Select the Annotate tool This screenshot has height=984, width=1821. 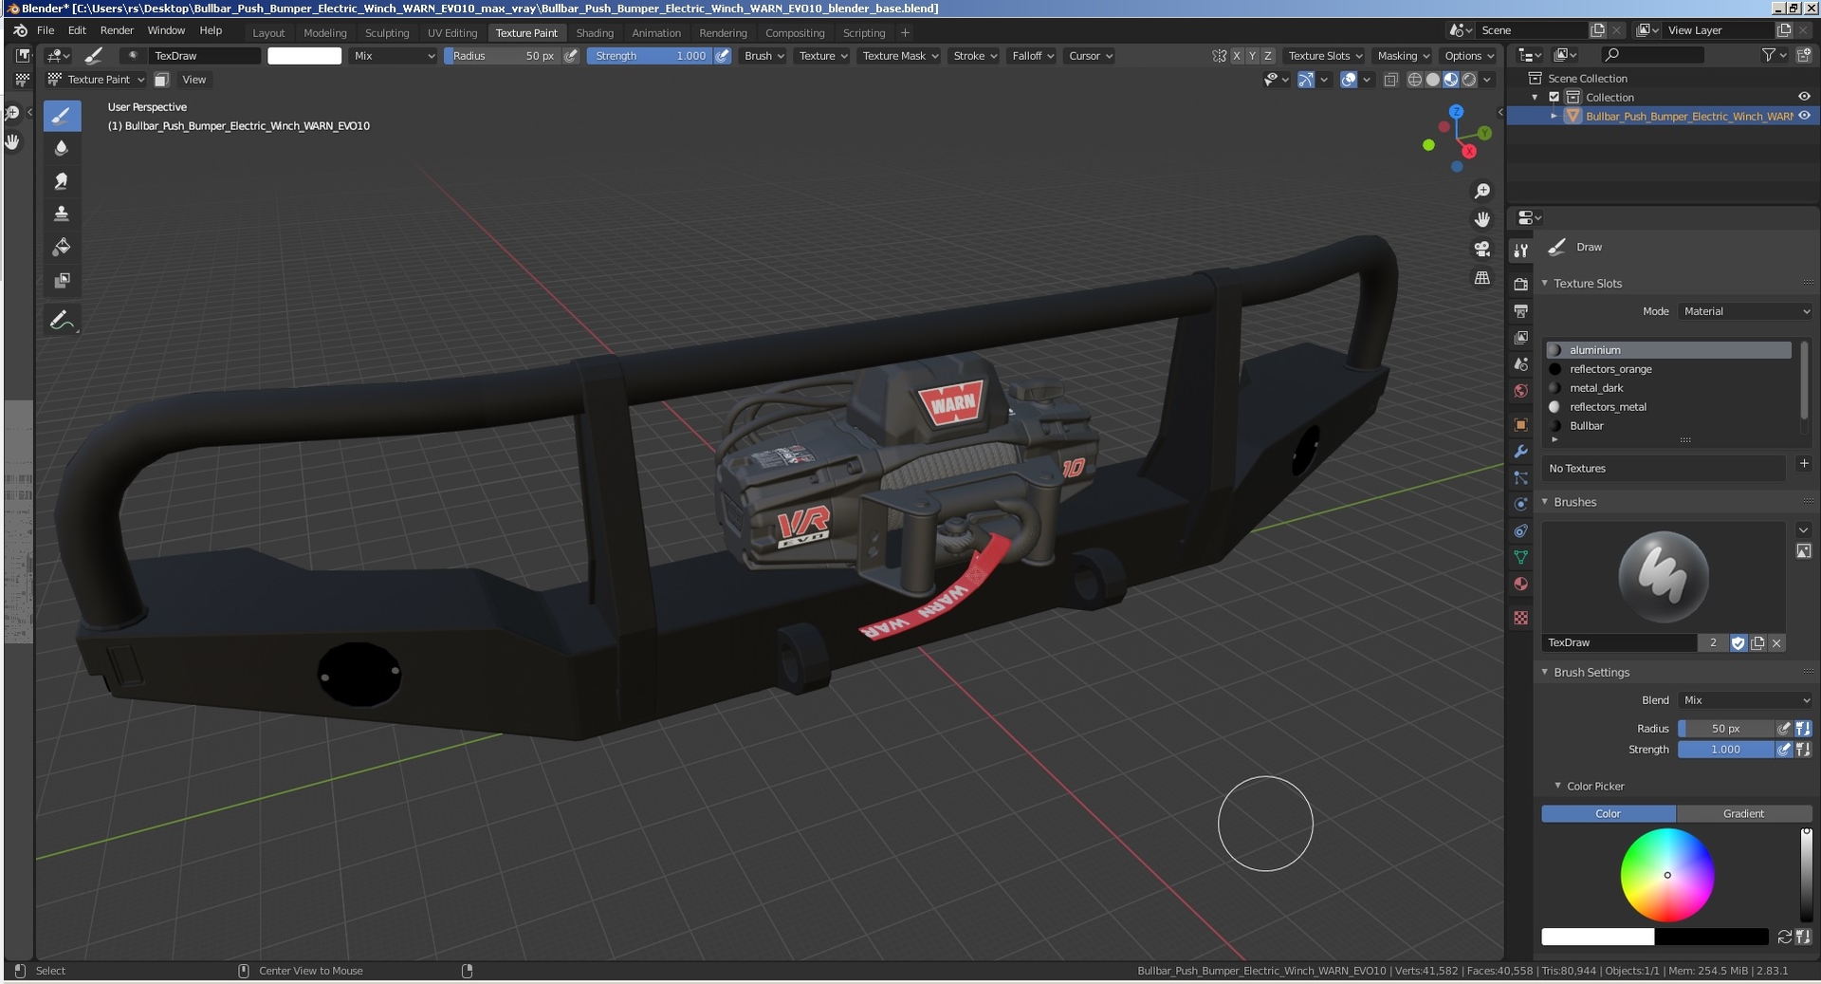[63, 319]
